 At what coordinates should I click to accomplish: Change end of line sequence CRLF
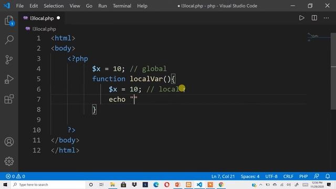click(288, 176)
